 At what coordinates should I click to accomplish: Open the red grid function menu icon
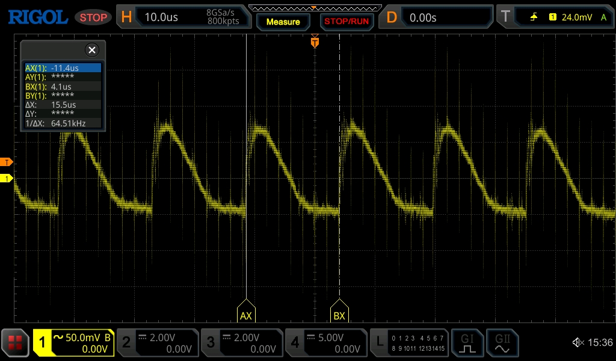pyautogui.click(x=15, y=343)
